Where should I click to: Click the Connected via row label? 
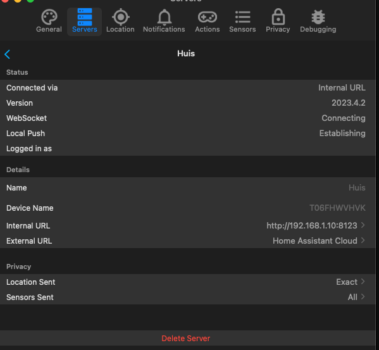(x=32, y=88)
